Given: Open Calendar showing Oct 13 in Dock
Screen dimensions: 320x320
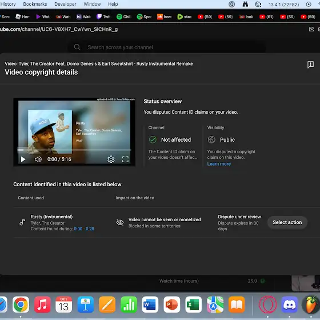Looking at the screenshot, I should coord(63,305).
